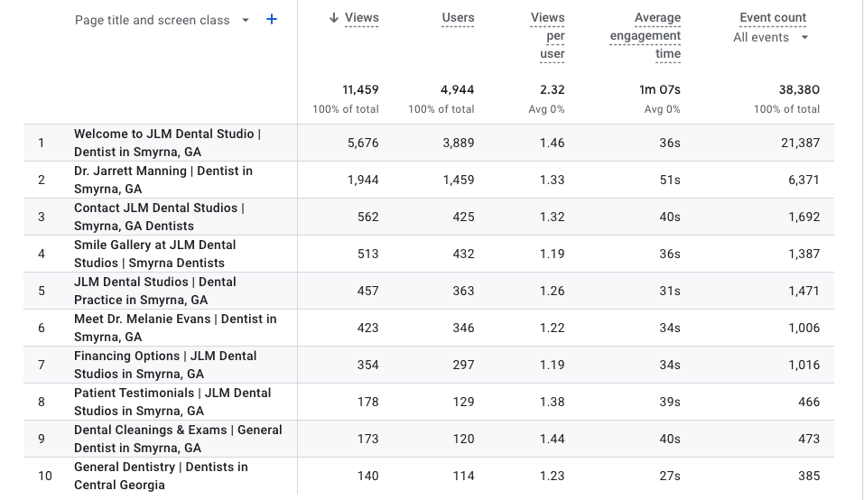The height and width of the screenshot is (500, 864).
Task: Click the 31s engagement time cell
Action: [x=670, y=291]
